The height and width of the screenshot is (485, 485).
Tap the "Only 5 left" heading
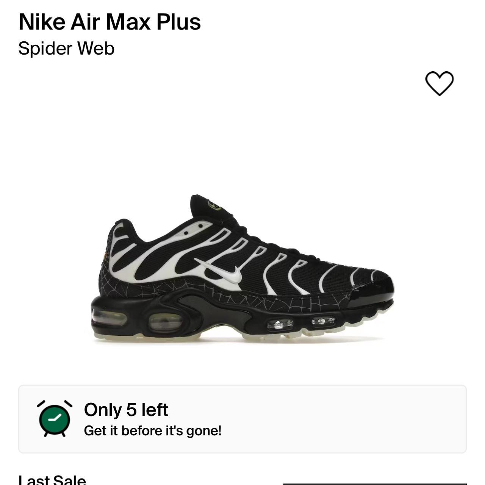[x=126, y=410]
